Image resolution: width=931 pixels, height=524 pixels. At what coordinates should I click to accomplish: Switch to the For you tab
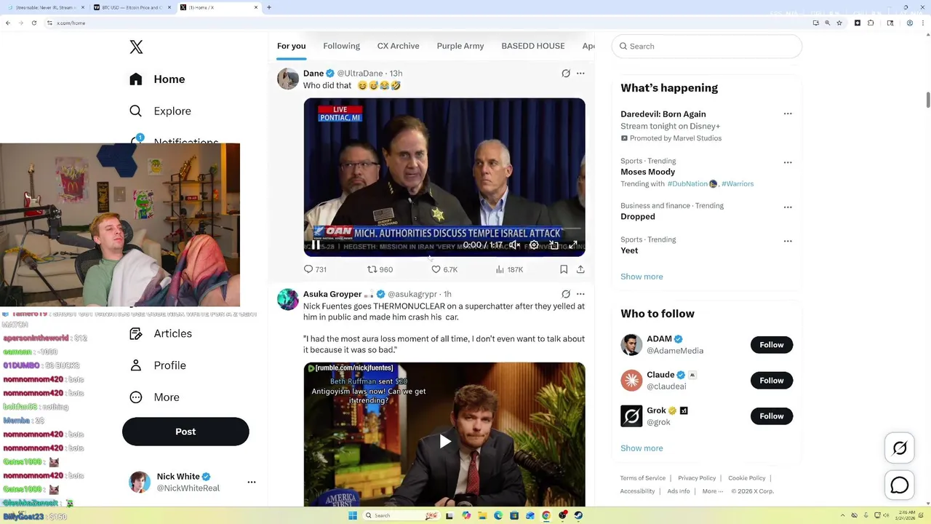coord(291,46)
